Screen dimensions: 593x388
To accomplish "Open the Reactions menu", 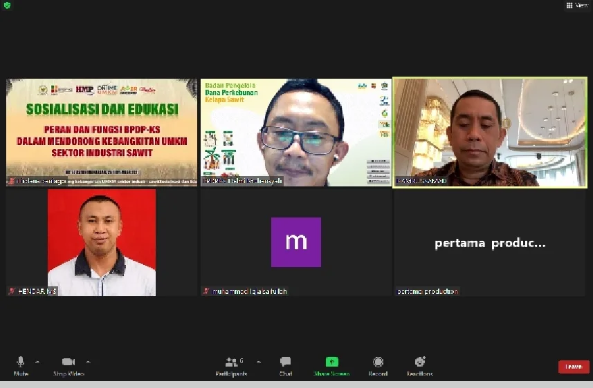I will click(x=420, y=366).
